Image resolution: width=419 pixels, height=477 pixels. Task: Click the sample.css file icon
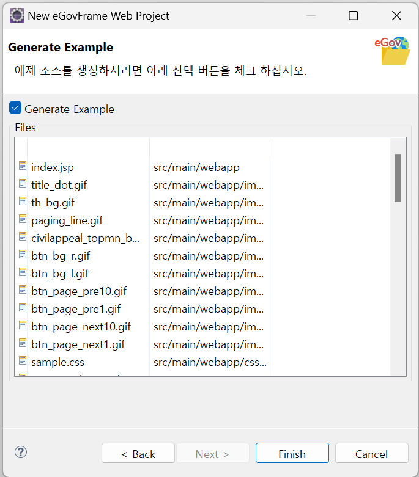23,361
